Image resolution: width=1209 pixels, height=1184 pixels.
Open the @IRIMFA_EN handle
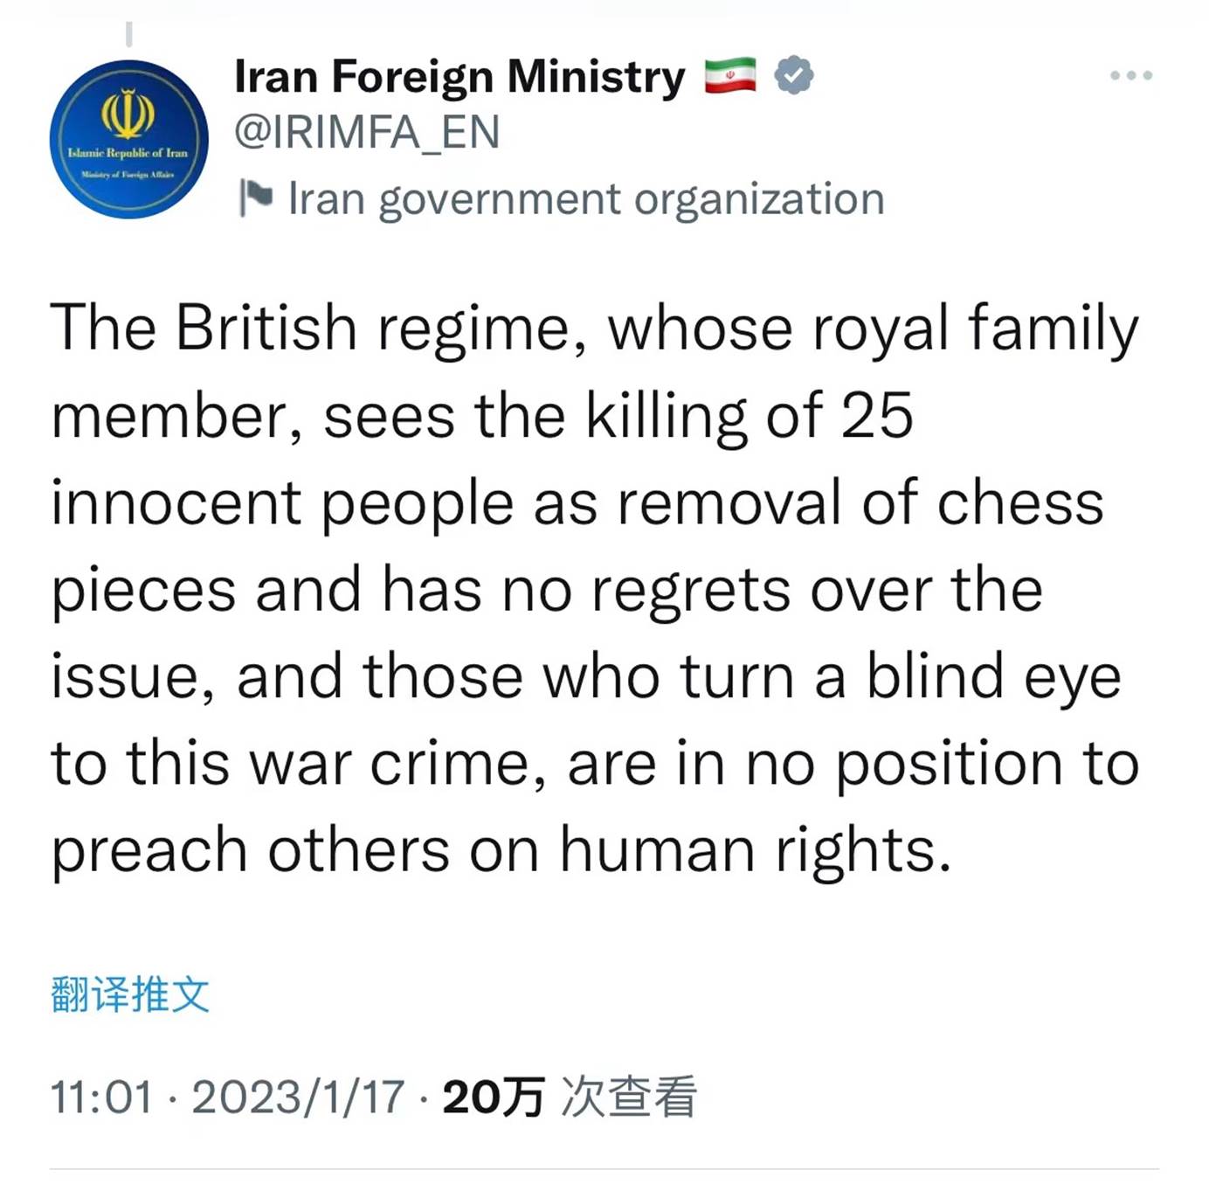click(x=367, y=133)
